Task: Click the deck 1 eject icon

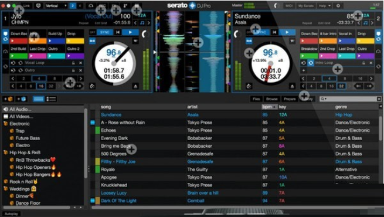Action: [x=135, y=86]
